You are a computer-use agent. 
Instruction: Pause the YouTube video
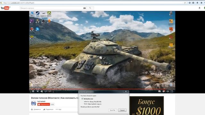pyautogui.click(x=33, y=91)
